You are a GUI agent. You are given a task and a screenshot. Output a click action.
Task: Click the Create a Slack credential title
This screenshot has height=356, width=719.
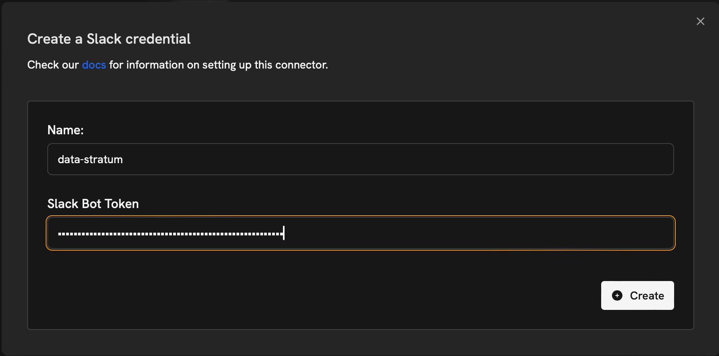pos(109,38)
